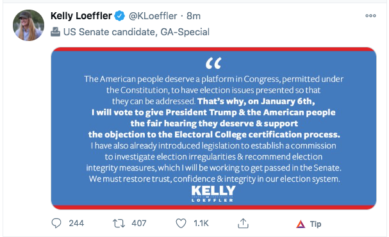Open the three-dot more options menu
389x237 pixels.
[370, 15]
